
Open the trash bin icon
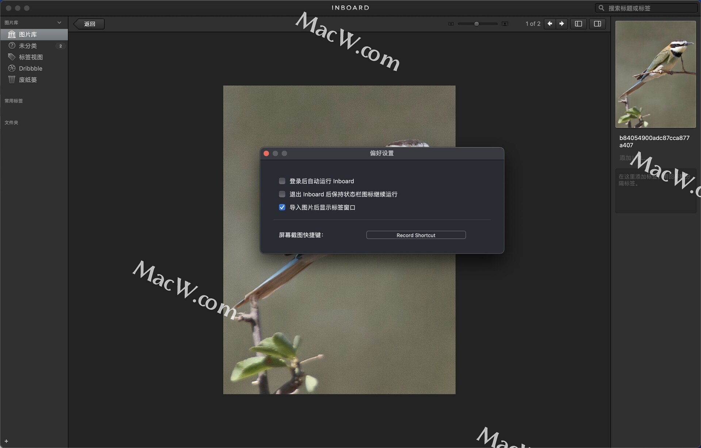(x=12, y=80)
